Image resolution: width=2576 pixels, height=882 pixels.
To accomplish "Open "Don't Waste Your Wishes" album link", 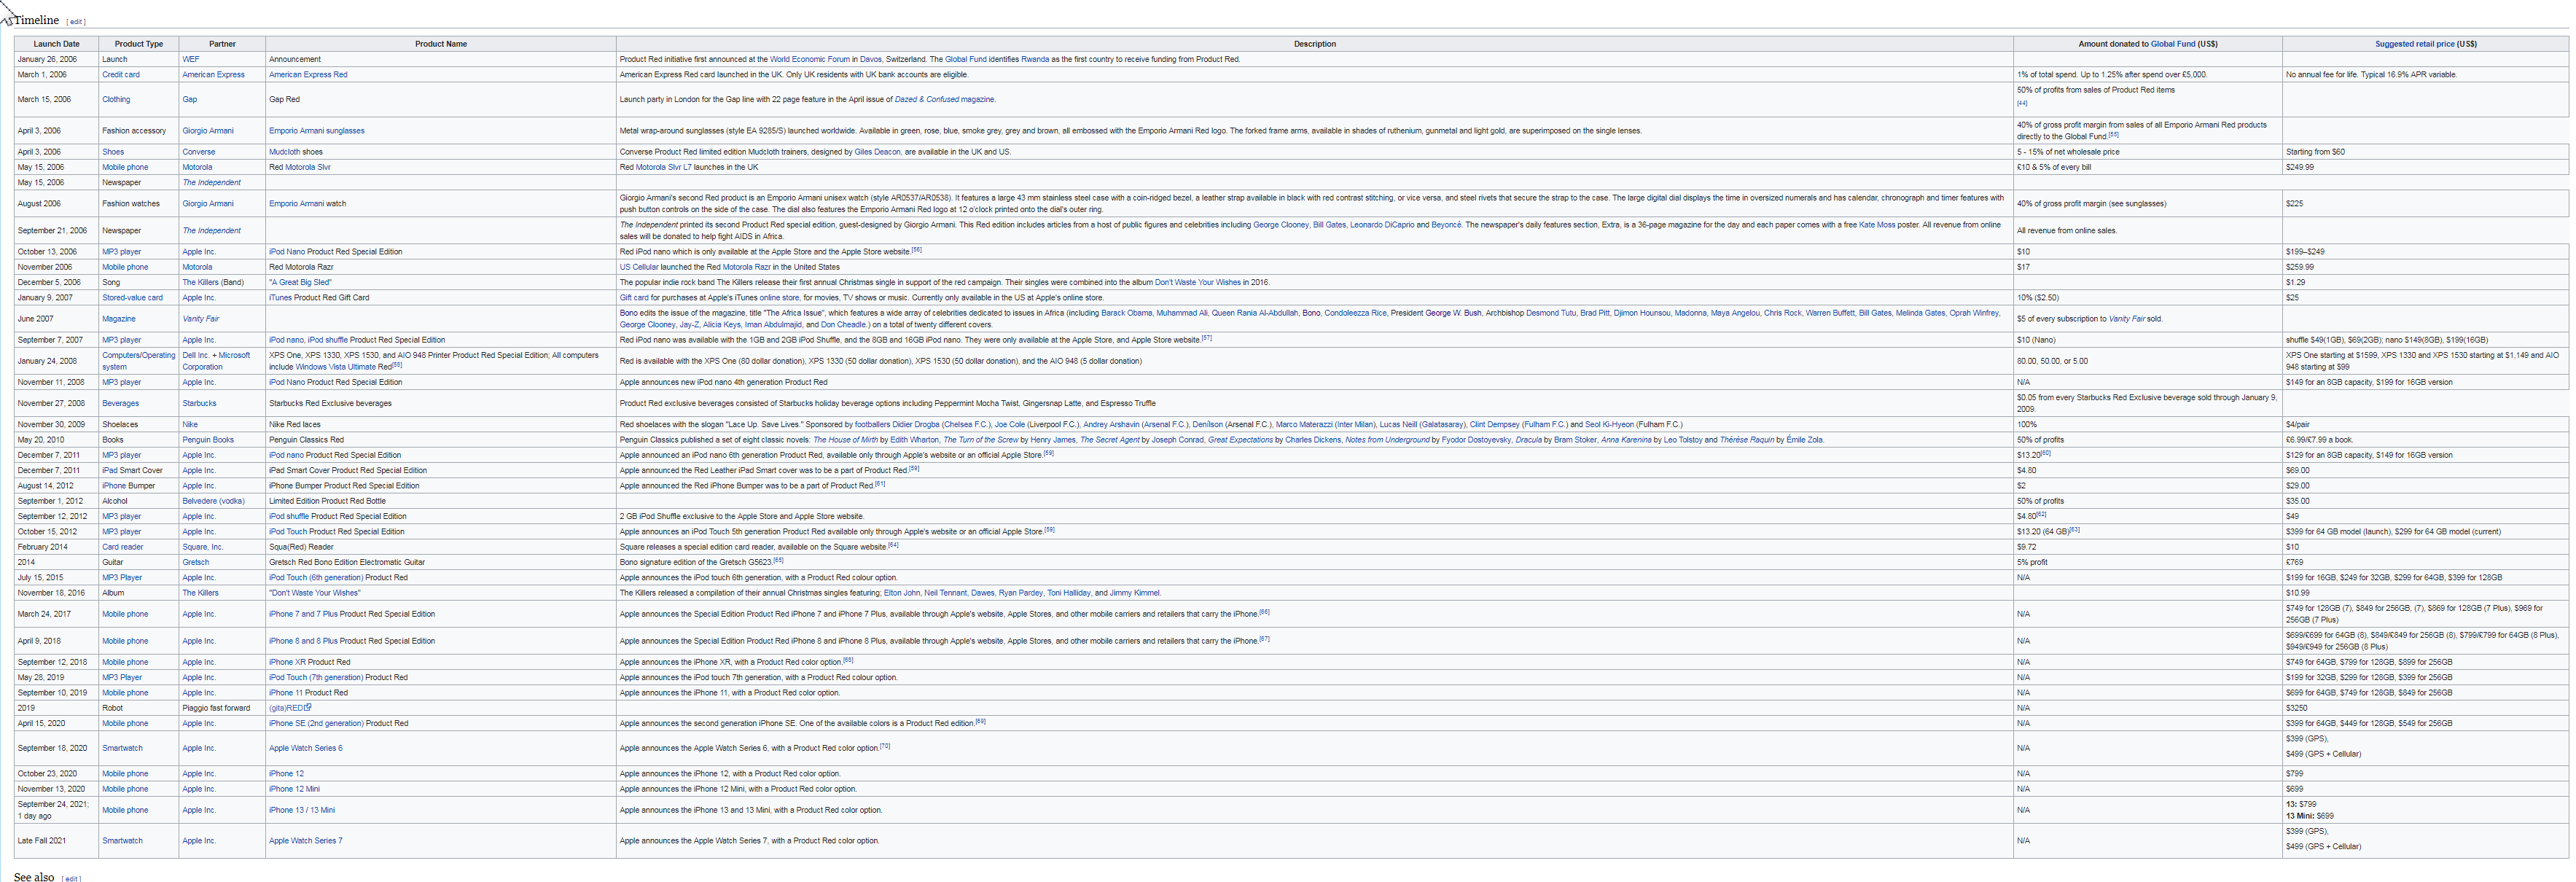I will 314,593.
